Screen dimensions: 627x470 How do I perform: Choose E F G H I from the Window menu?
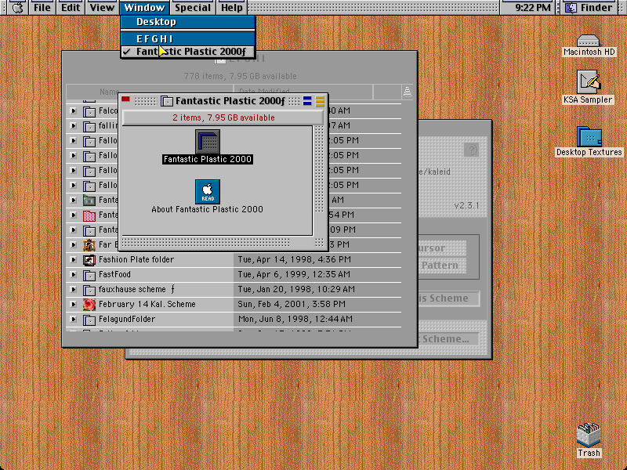coord(188,38)
